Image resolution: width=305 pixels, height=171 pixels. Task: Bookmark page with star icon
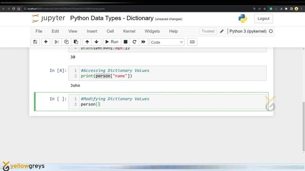[x=264, y=9]
